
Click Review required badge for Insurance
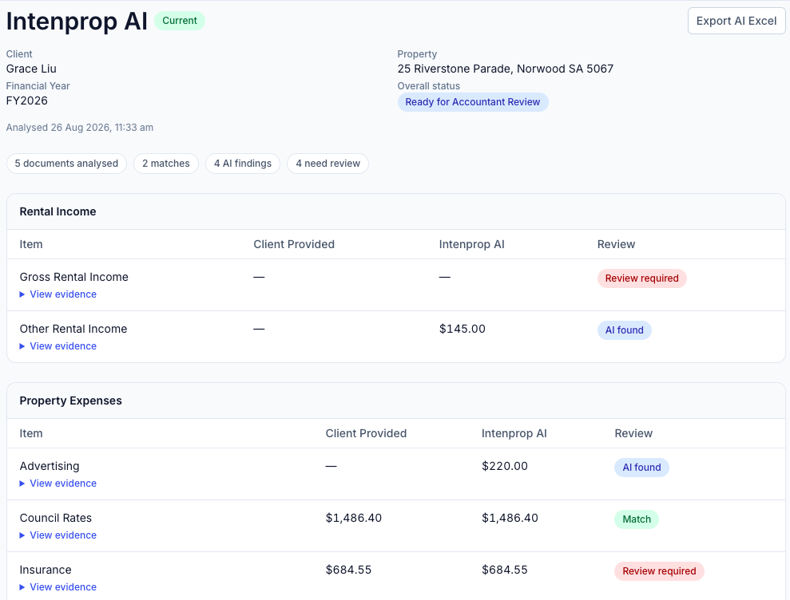659,571
